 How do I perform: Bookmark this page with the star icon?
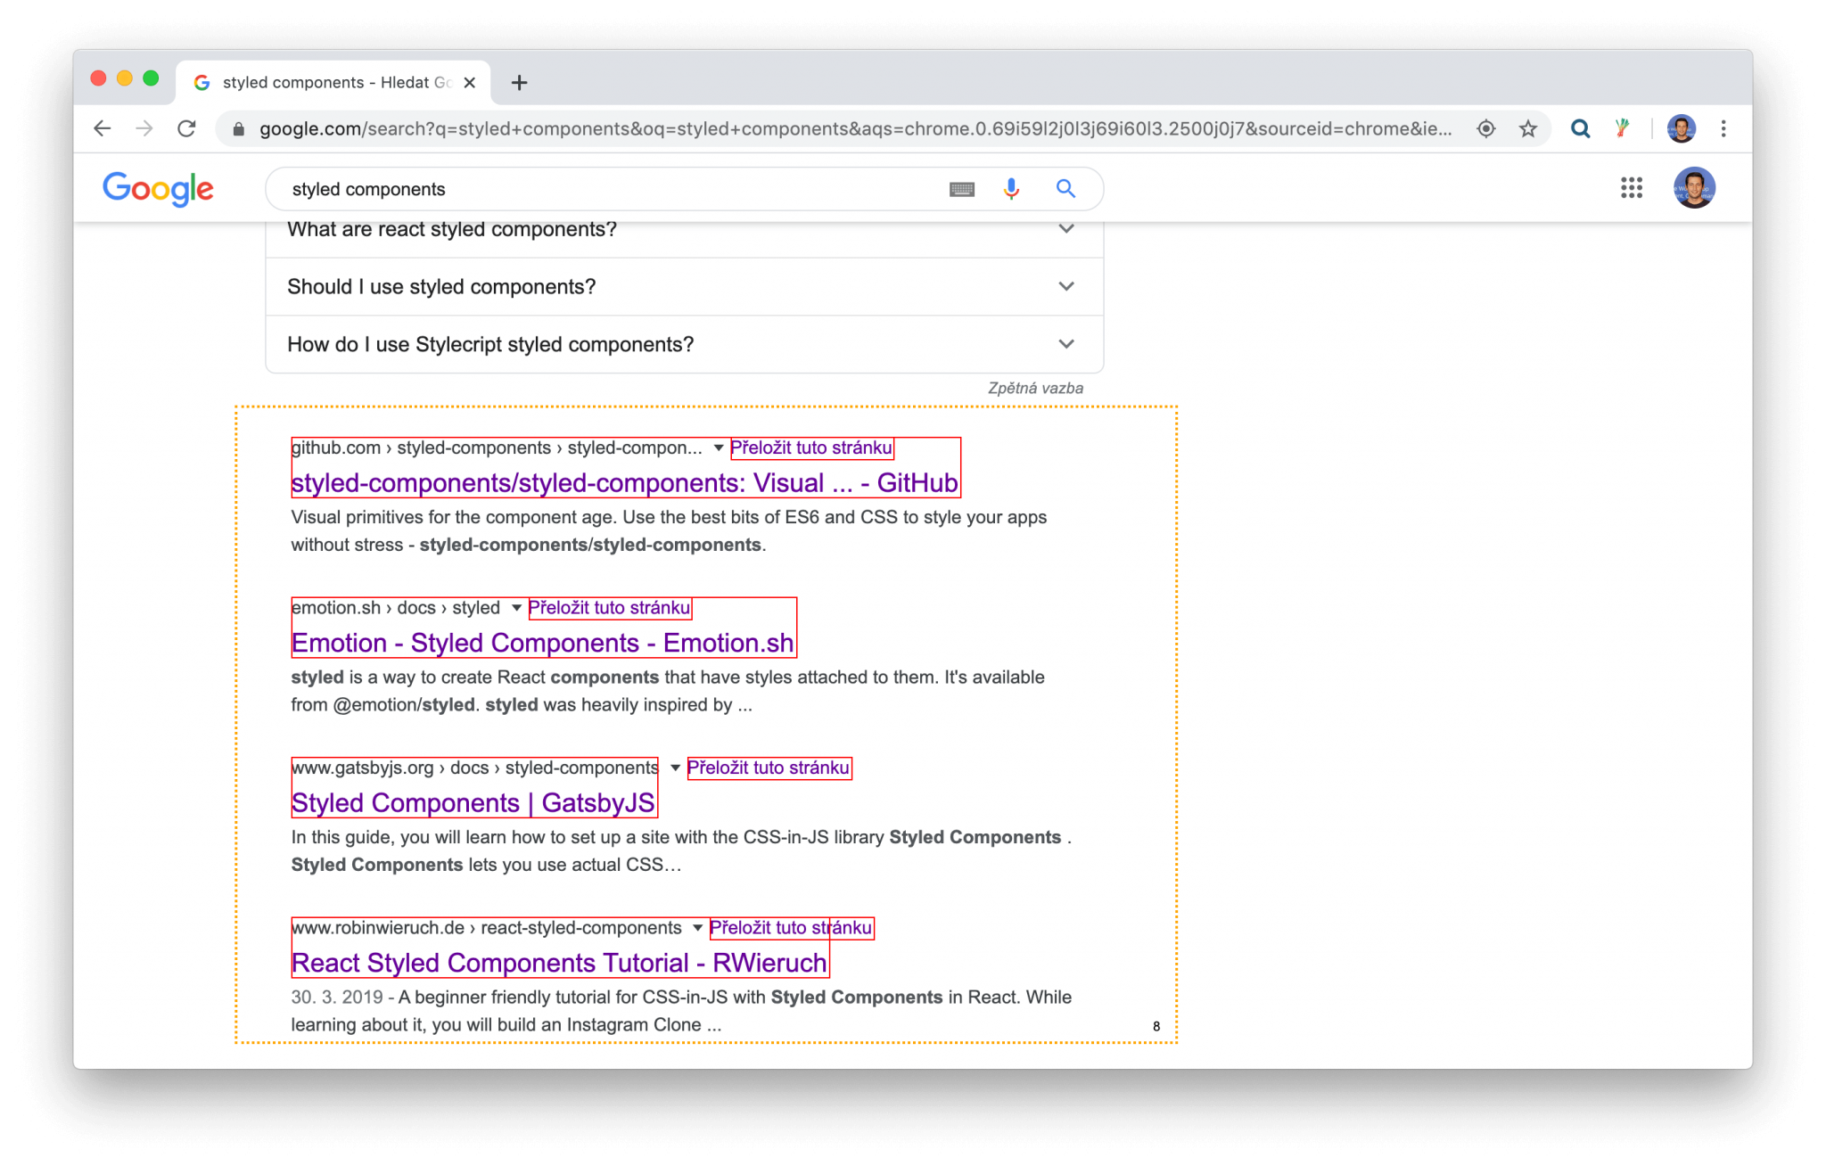(1528, 128)
